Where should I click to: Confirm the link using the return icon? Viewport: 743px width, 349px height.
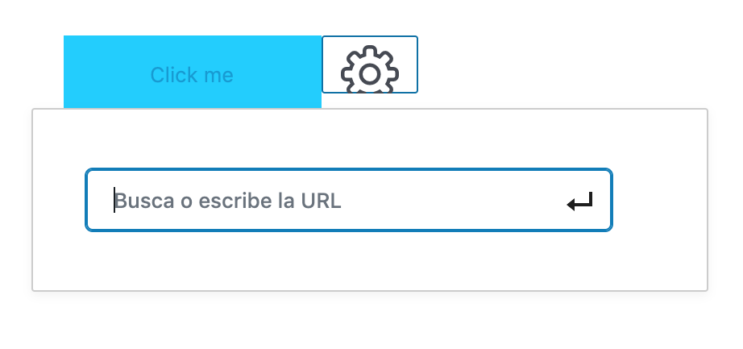(x=580, y=202)
